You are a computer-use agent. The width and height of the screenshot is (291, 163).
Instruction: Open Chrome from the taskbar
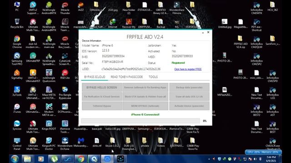point(81,159)
